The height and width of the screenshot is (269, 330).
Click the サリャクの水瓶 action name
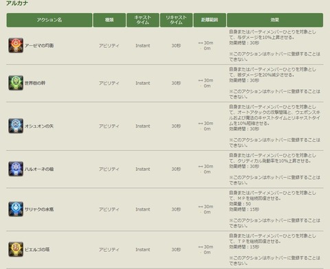39,209
